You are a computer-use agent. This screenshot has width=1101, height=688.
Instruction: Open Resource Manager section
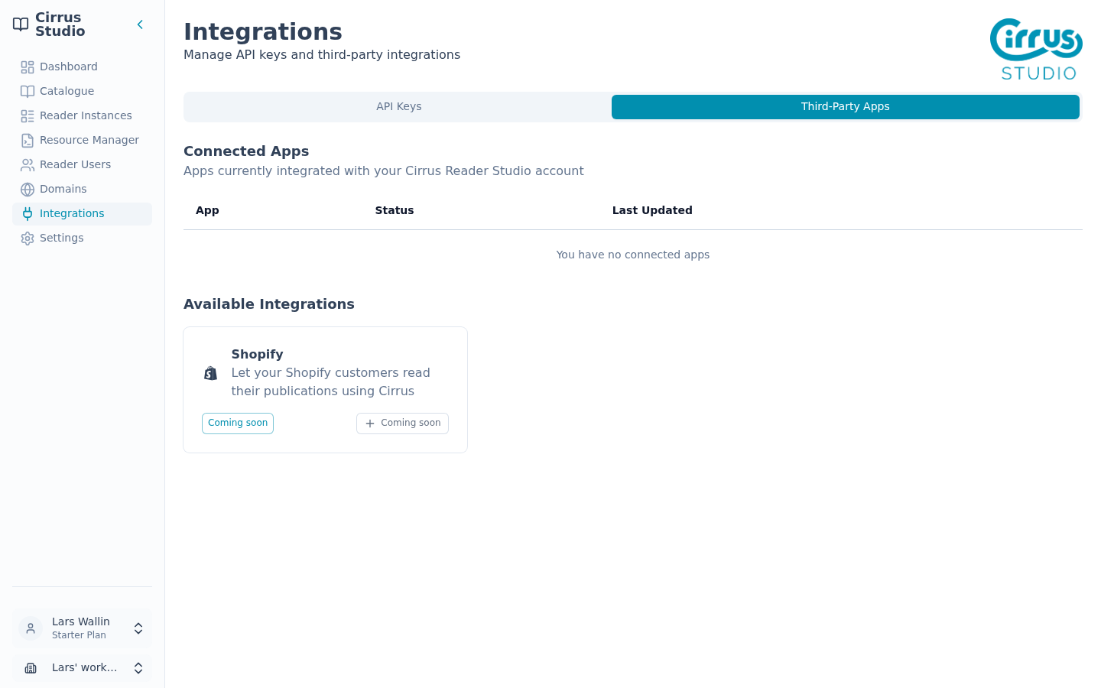(82, 141)
